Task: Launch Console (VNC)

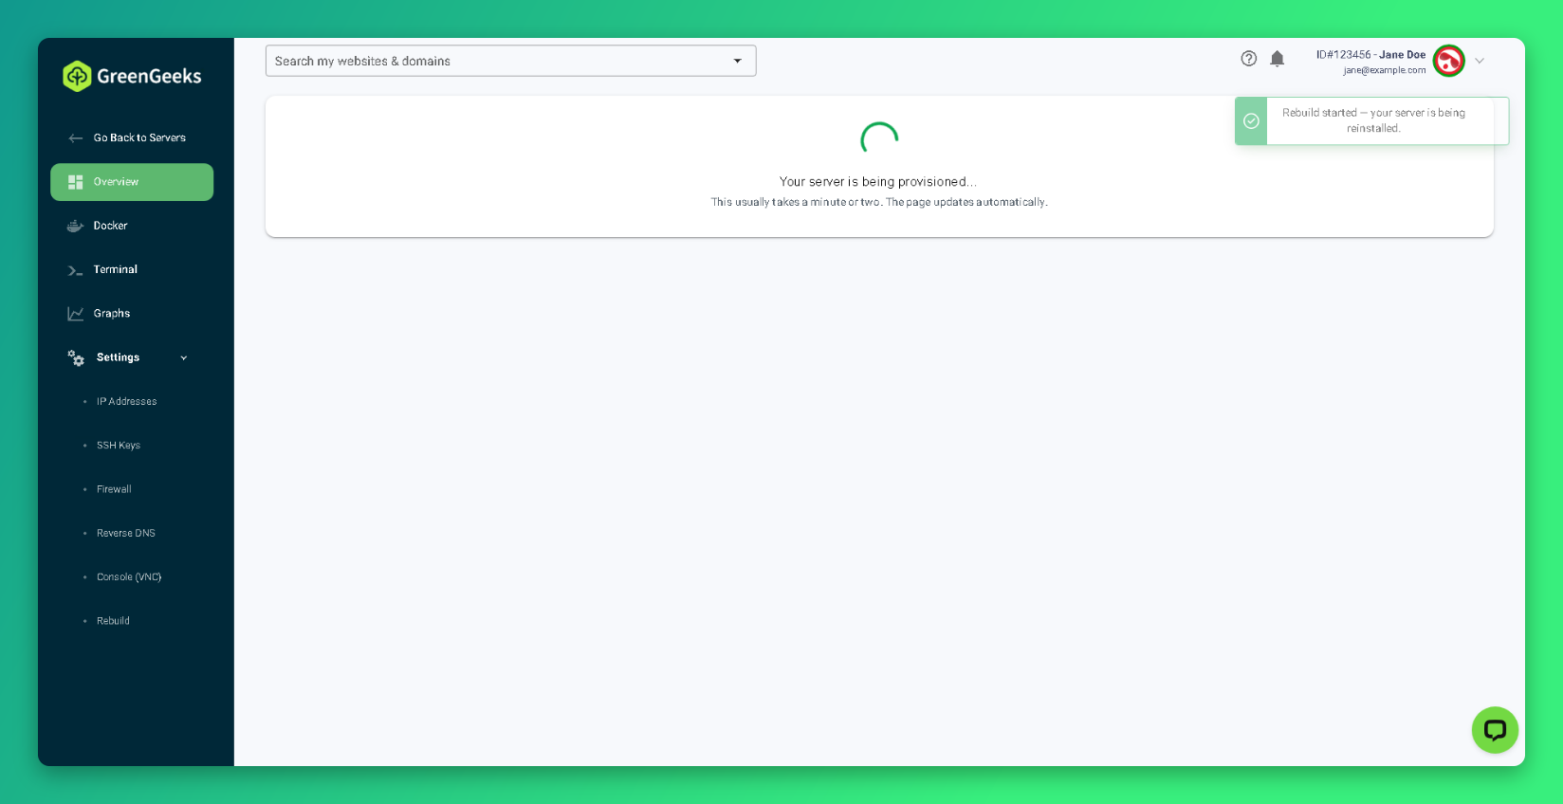Action: tap(129, 577)
